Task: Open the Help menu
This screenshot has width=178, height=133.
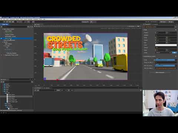Action: coord(44,19)
